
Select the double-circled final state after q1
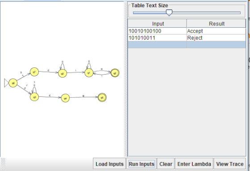[x=115, y=73]
